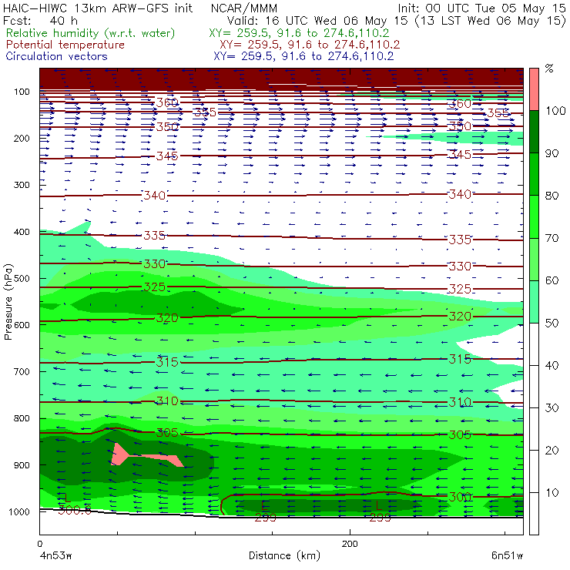The width and height of the screenshot is (570, 570).
Task: Click the '500' pressure axis tick label
Action: (22, 278)
